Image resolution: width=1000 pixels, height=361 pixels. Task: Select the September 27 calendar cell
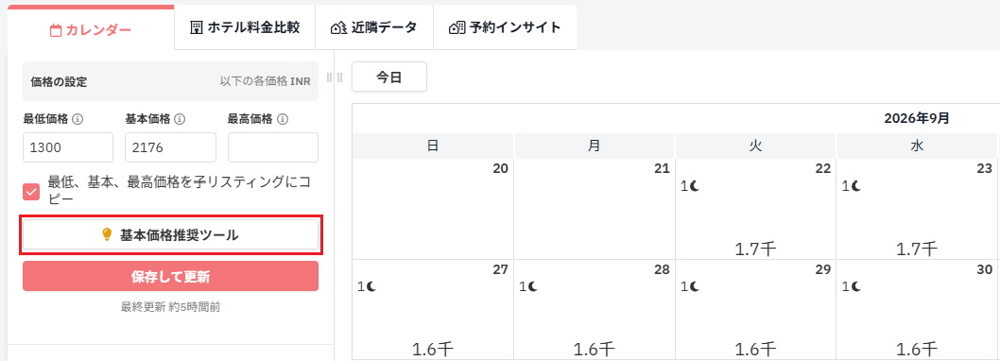pyautogui.click(x=433, y=309)
